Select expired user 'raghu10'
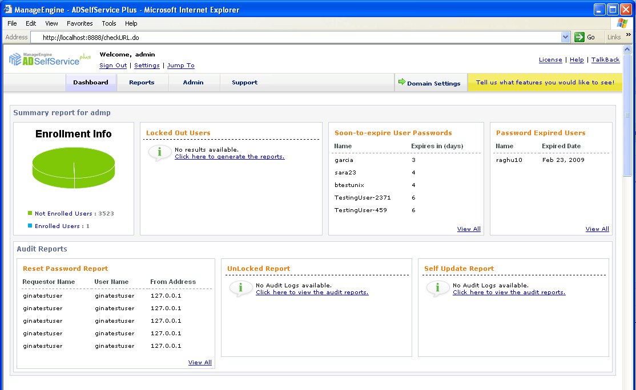 [x=509, y=160]
